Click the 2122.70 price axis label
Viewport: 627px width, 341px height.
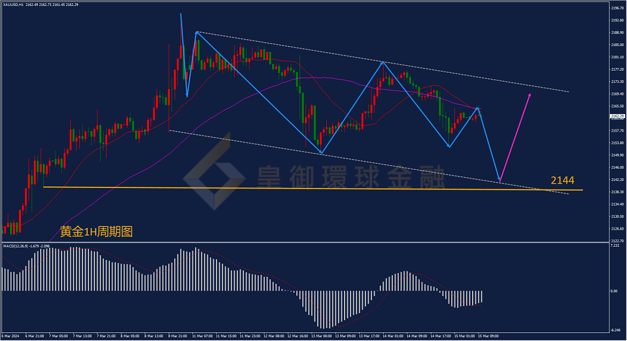click(617, 241)
